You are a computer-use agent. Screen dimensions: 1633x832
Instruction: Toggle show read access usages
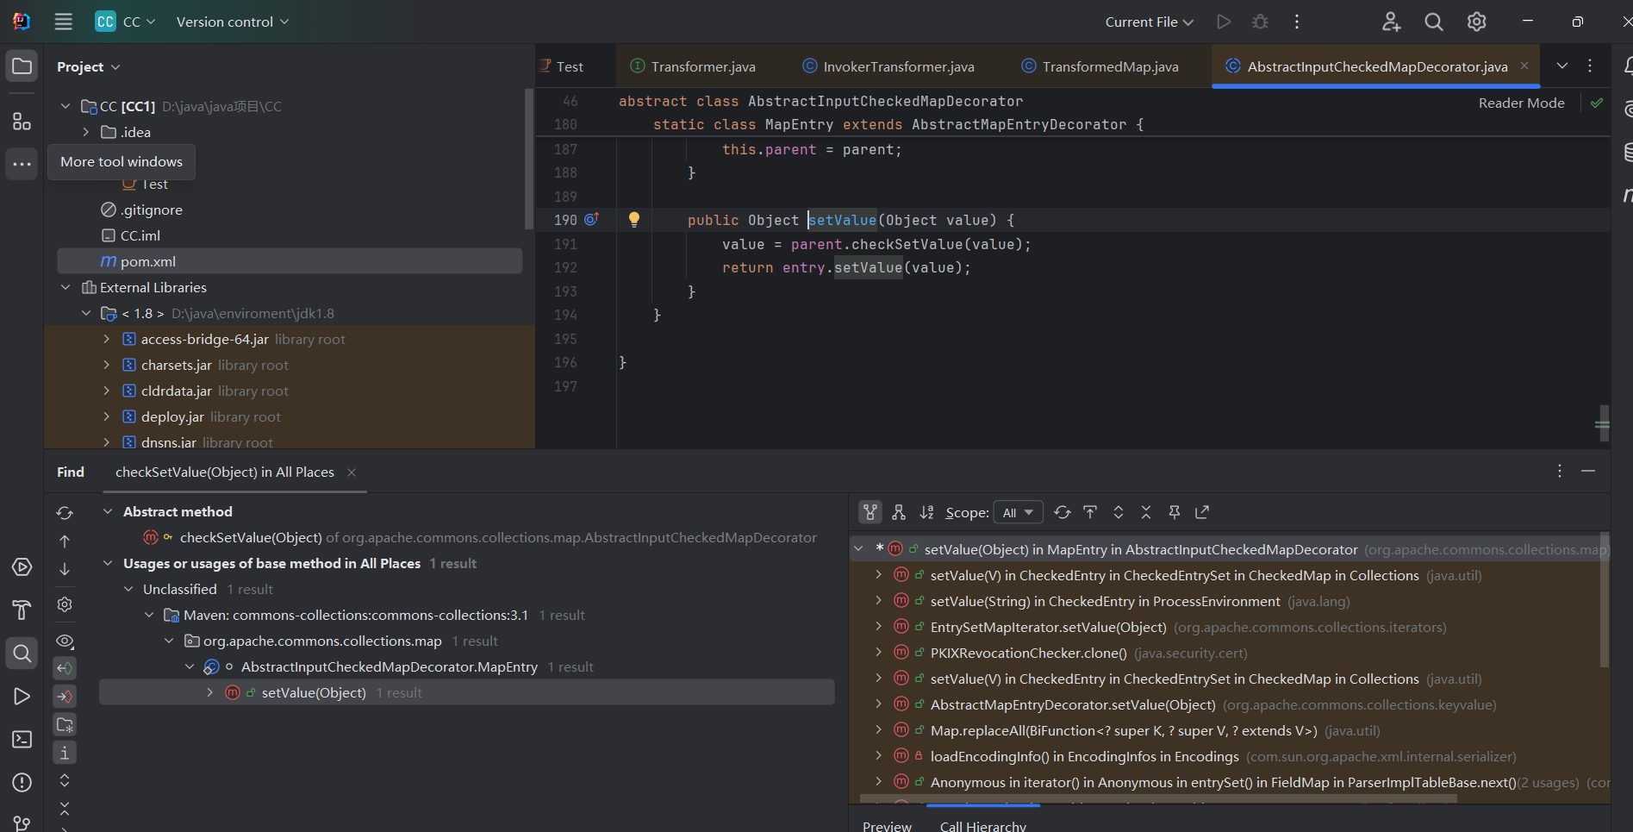pos(65,668)
